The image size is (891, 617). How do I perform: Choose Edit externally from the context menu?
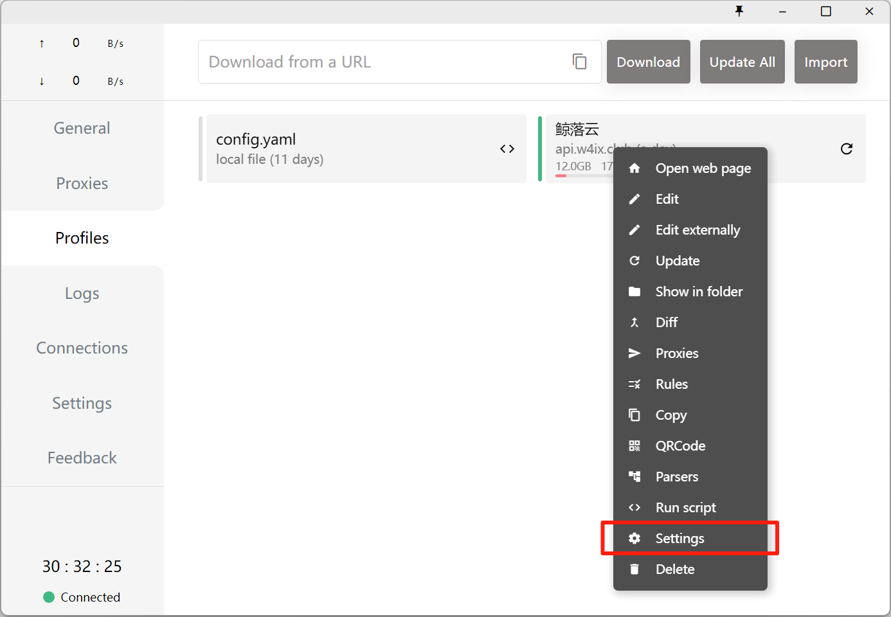point(697,230)
